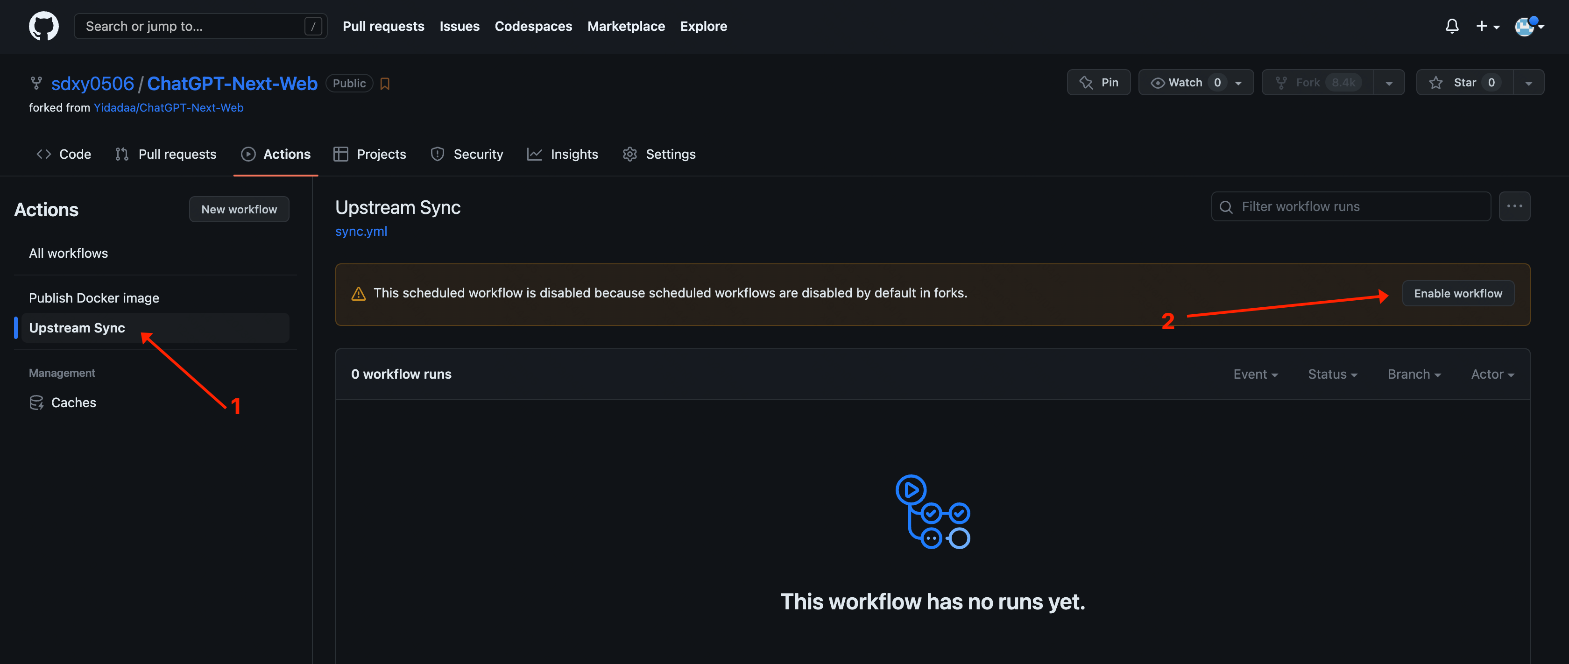Click the Fork count 8.4k badge
This screenshot has height=664, width=1569.
[1343, 82]
